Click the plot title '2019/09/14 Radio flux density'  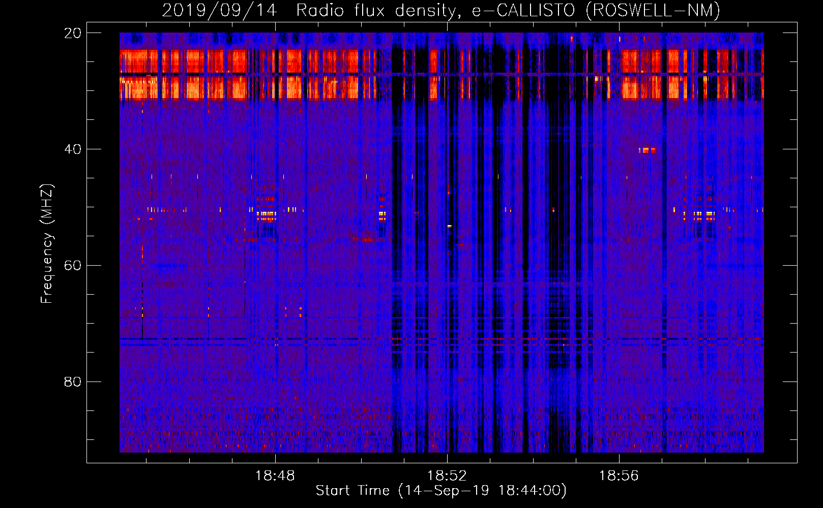441,10
